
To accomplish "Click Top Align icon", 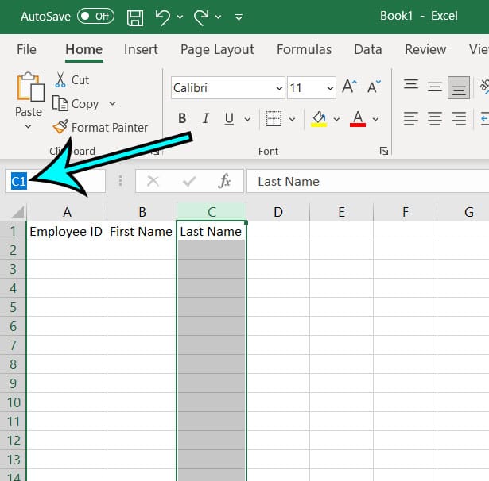I will click(411, 84).
